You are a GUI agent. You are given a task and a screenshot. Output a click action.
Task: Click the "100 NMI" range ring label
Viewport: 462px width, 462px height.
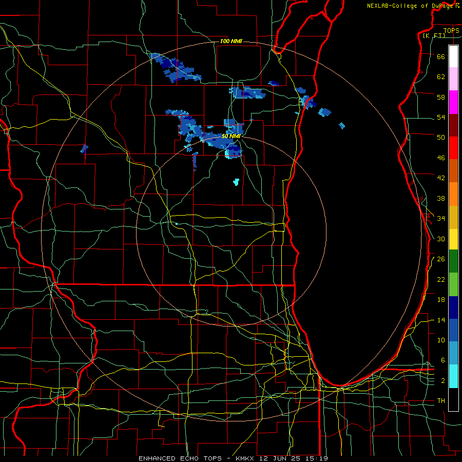pyautogui.click(x=231, y=41)
